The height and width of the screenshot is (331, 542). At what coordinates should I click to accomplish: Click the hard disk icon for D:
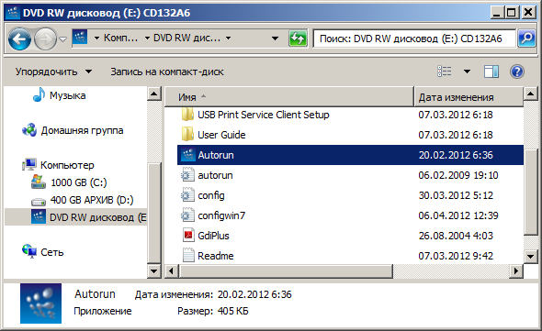click(x=39, y=201)
